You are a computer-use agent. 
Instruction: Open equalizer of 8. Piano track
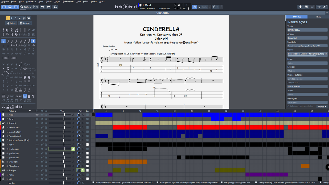[87, 145]
